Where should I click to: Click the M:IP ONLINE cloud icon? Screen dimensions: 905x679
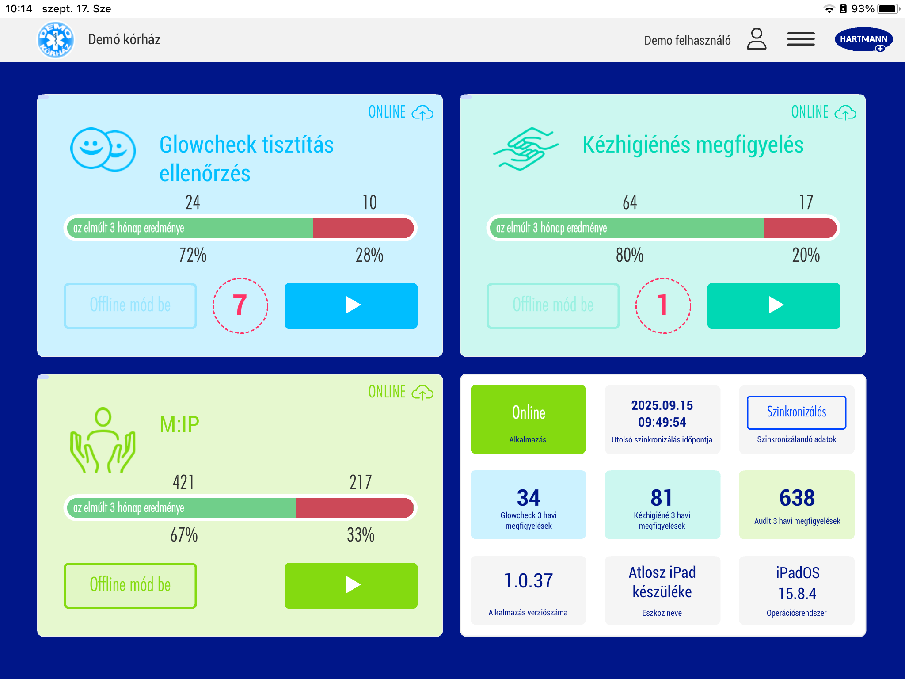(x=422, y=393)
